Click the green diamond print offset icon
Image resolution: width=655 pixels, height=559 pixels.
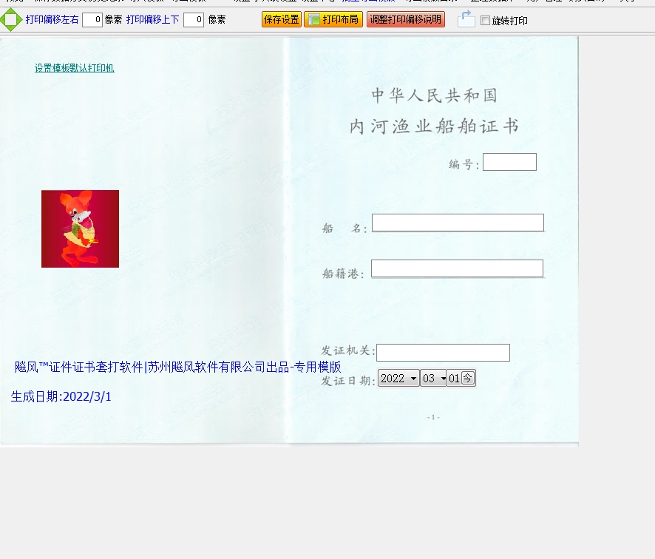tap(10, 20)
